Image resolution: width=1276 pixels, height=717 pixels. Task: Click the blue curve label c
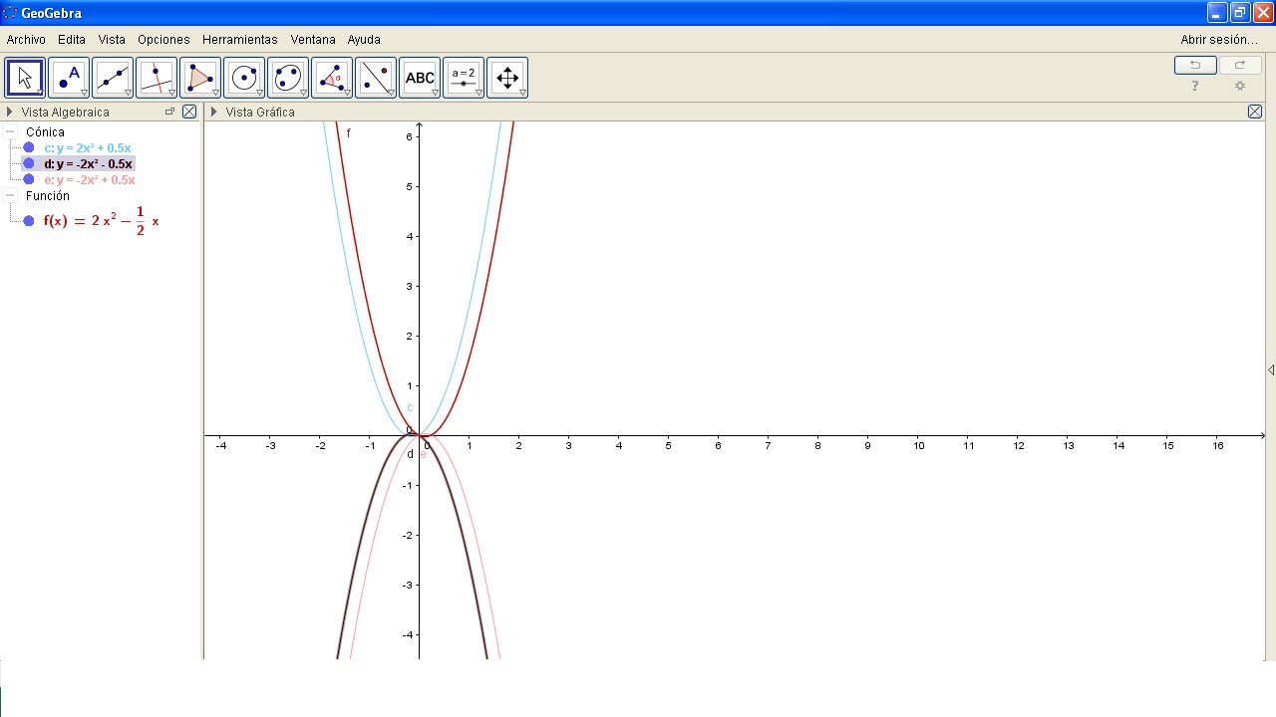point(410,407)
